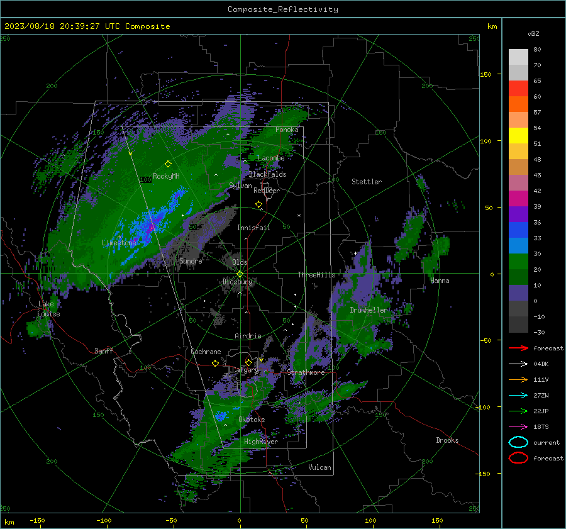This screenshot has height=529, width=566.
Task: Click the yellow diamond marker below RedDeer
Action: [x=258, y=204]
